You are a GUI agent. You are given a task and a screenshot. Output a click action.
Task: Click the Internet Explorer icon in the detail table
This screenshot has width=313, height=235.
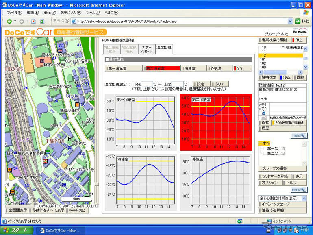pos(263,113)
